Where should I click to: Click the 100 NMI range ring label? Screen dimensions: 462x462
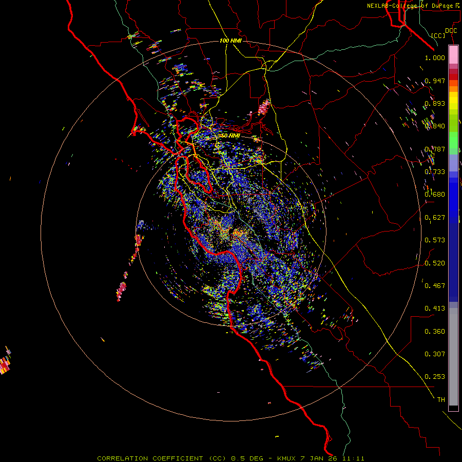pos(230,41)
